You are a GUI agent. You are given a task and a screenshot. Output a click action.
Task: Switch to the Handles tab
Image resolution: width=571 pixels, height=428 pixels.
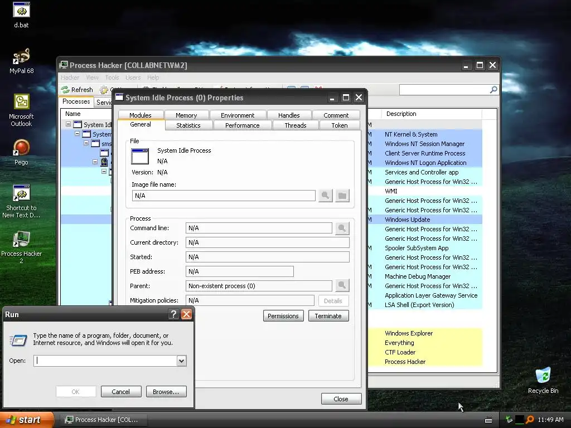click(x=289, y=115)
